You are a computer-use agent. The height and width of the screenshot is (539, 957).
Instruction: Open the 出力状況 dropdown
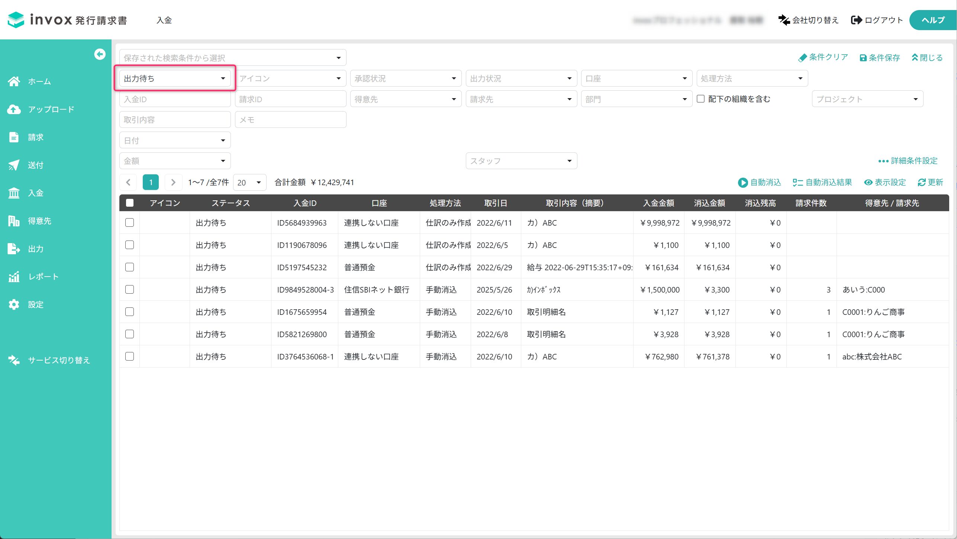click(x=521, y=78)
